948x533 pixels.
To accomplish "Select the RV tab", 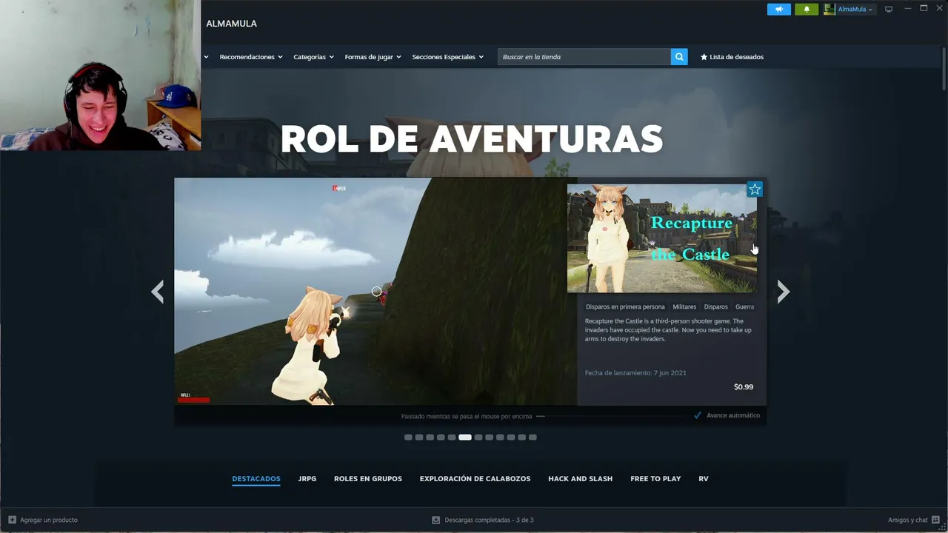I will coord(704,479).
